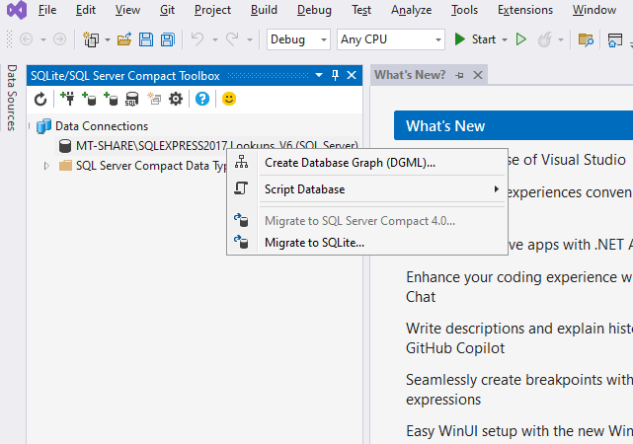This screenshot has width=633, height=444.
Task: Click the Save All icon
Action: tap(168, 39)
